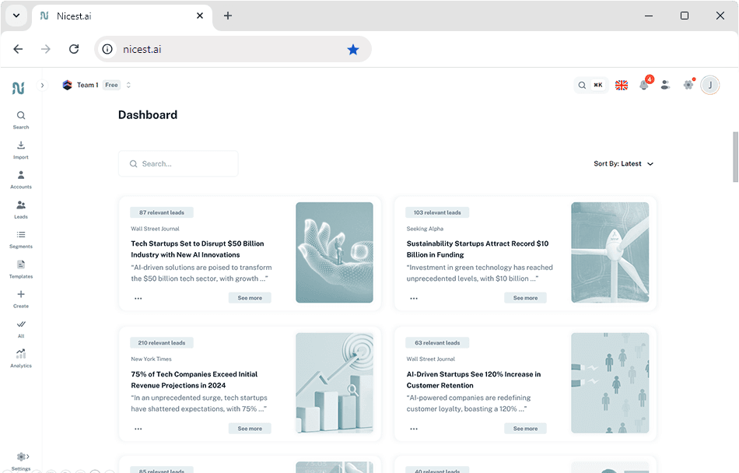Click the 103 relevant leads tag
Image resolution: width=739 pixels, height=473 pixels.
click(x=437, y=212)
